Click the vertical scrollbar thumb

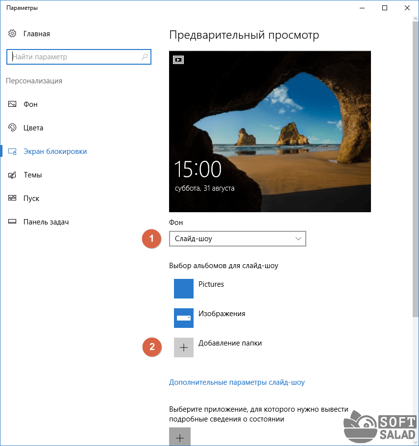416,169
